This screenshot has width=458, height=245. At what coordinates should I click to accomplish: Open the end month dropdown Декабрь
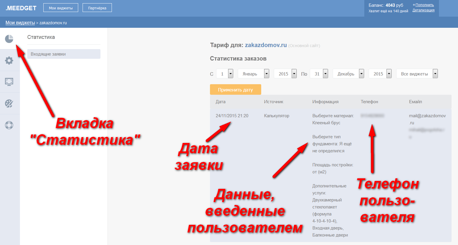(x=348, y=74)
